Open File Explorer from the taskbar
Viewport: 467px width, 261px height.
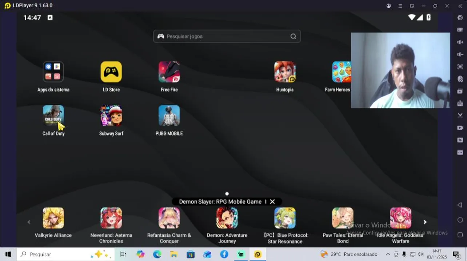coord(174,254)
